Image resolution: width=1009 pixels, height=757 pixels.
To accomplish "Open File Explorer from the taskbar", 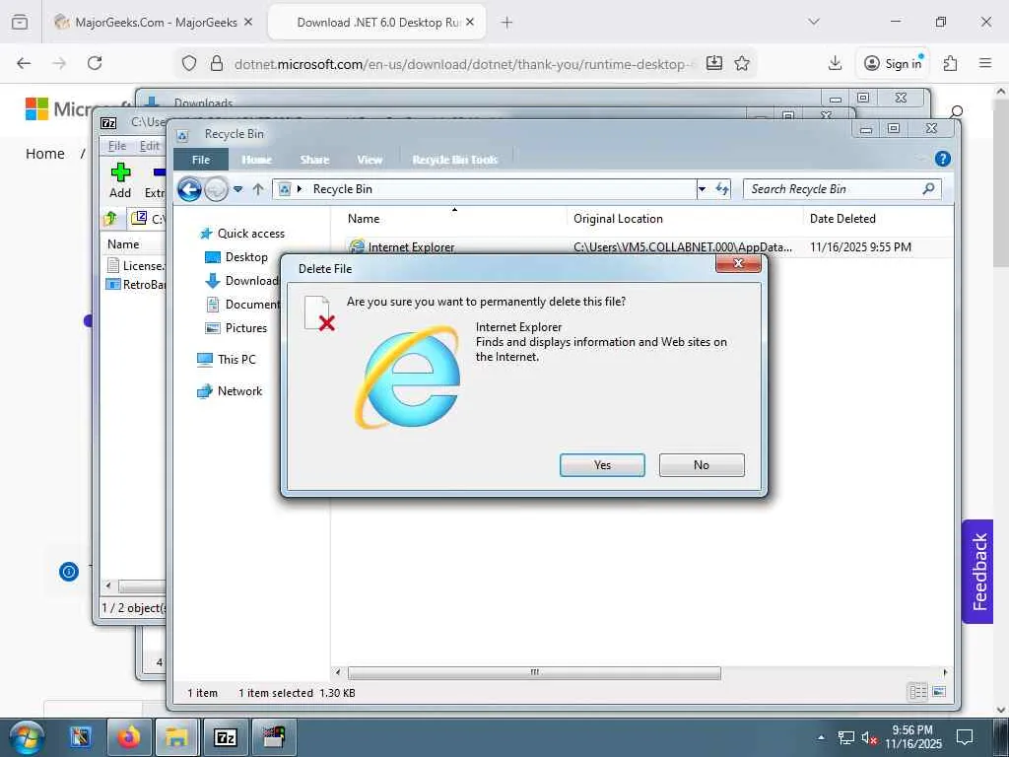I will coord(177,737).
